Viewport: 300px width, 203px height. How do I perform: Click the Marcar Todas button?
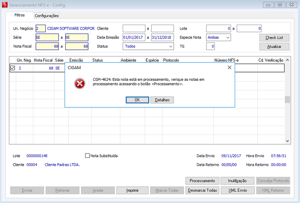coord(167,190)
